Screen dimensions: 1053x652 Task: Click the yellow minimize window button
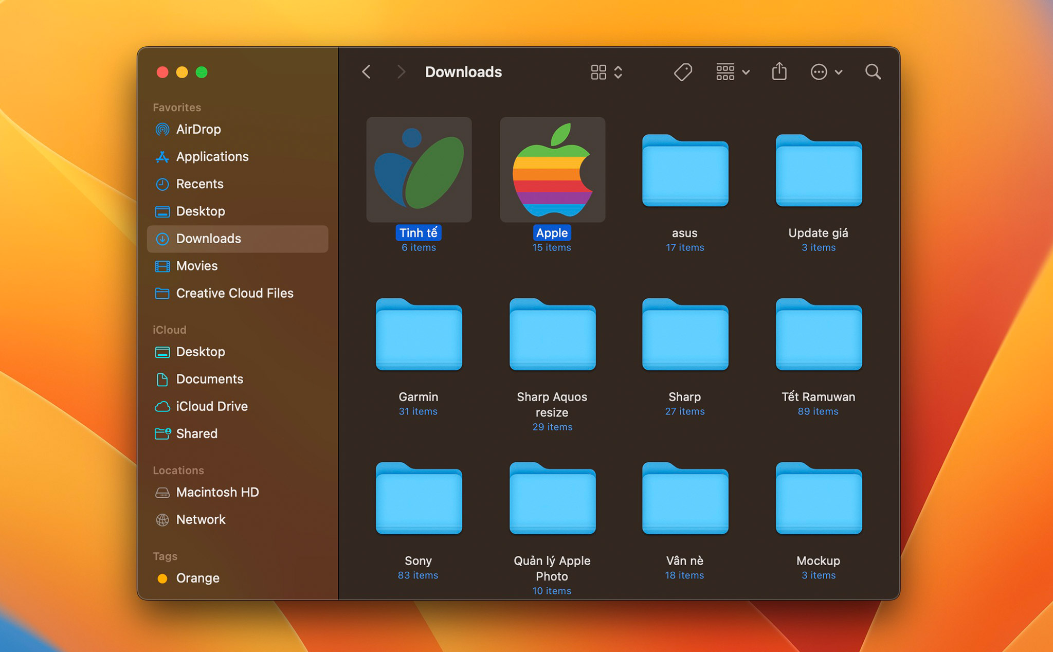click(182, 73)
